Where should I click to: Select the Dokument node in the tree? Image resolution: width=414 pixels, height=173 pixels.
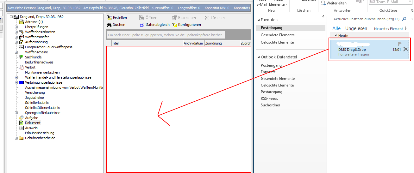33,123
